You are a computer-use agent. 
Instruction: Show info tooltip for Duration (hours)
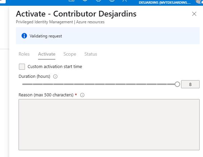tap(55, 76)
